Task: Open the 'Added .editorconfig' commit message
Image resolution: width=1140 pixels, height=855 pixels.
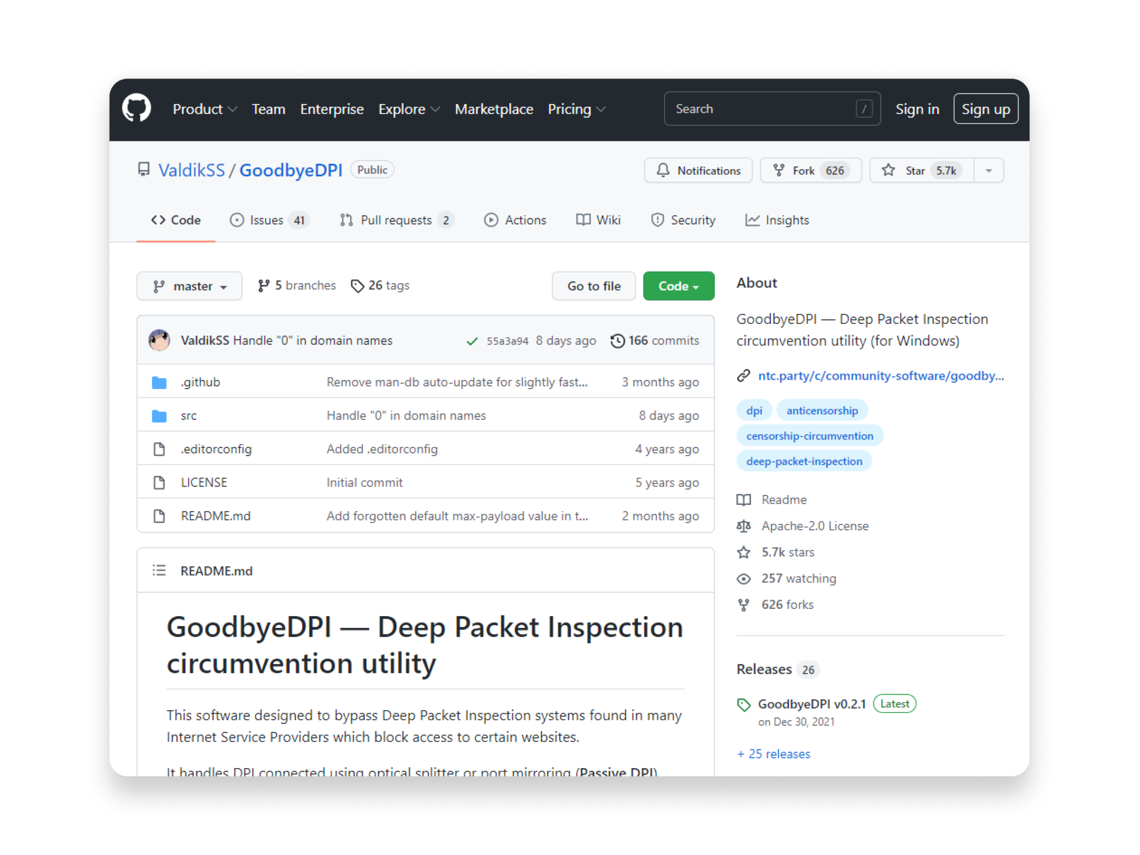Action: (x=382, y=449)
